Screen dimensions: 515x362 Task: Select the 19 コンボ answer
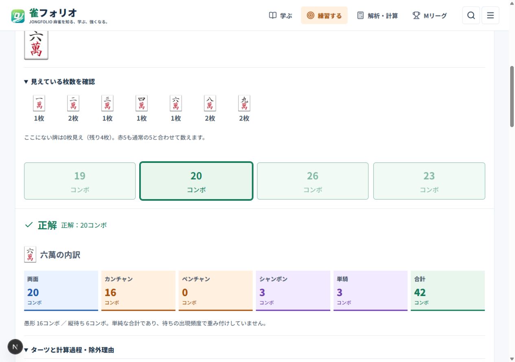(80, 181)
